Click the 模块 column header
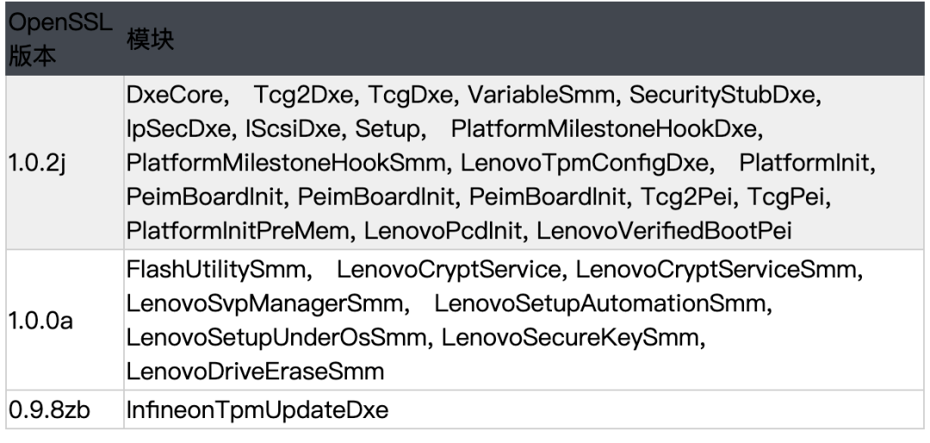Screen dimensions: 930x443 click(x=150, y=40)
